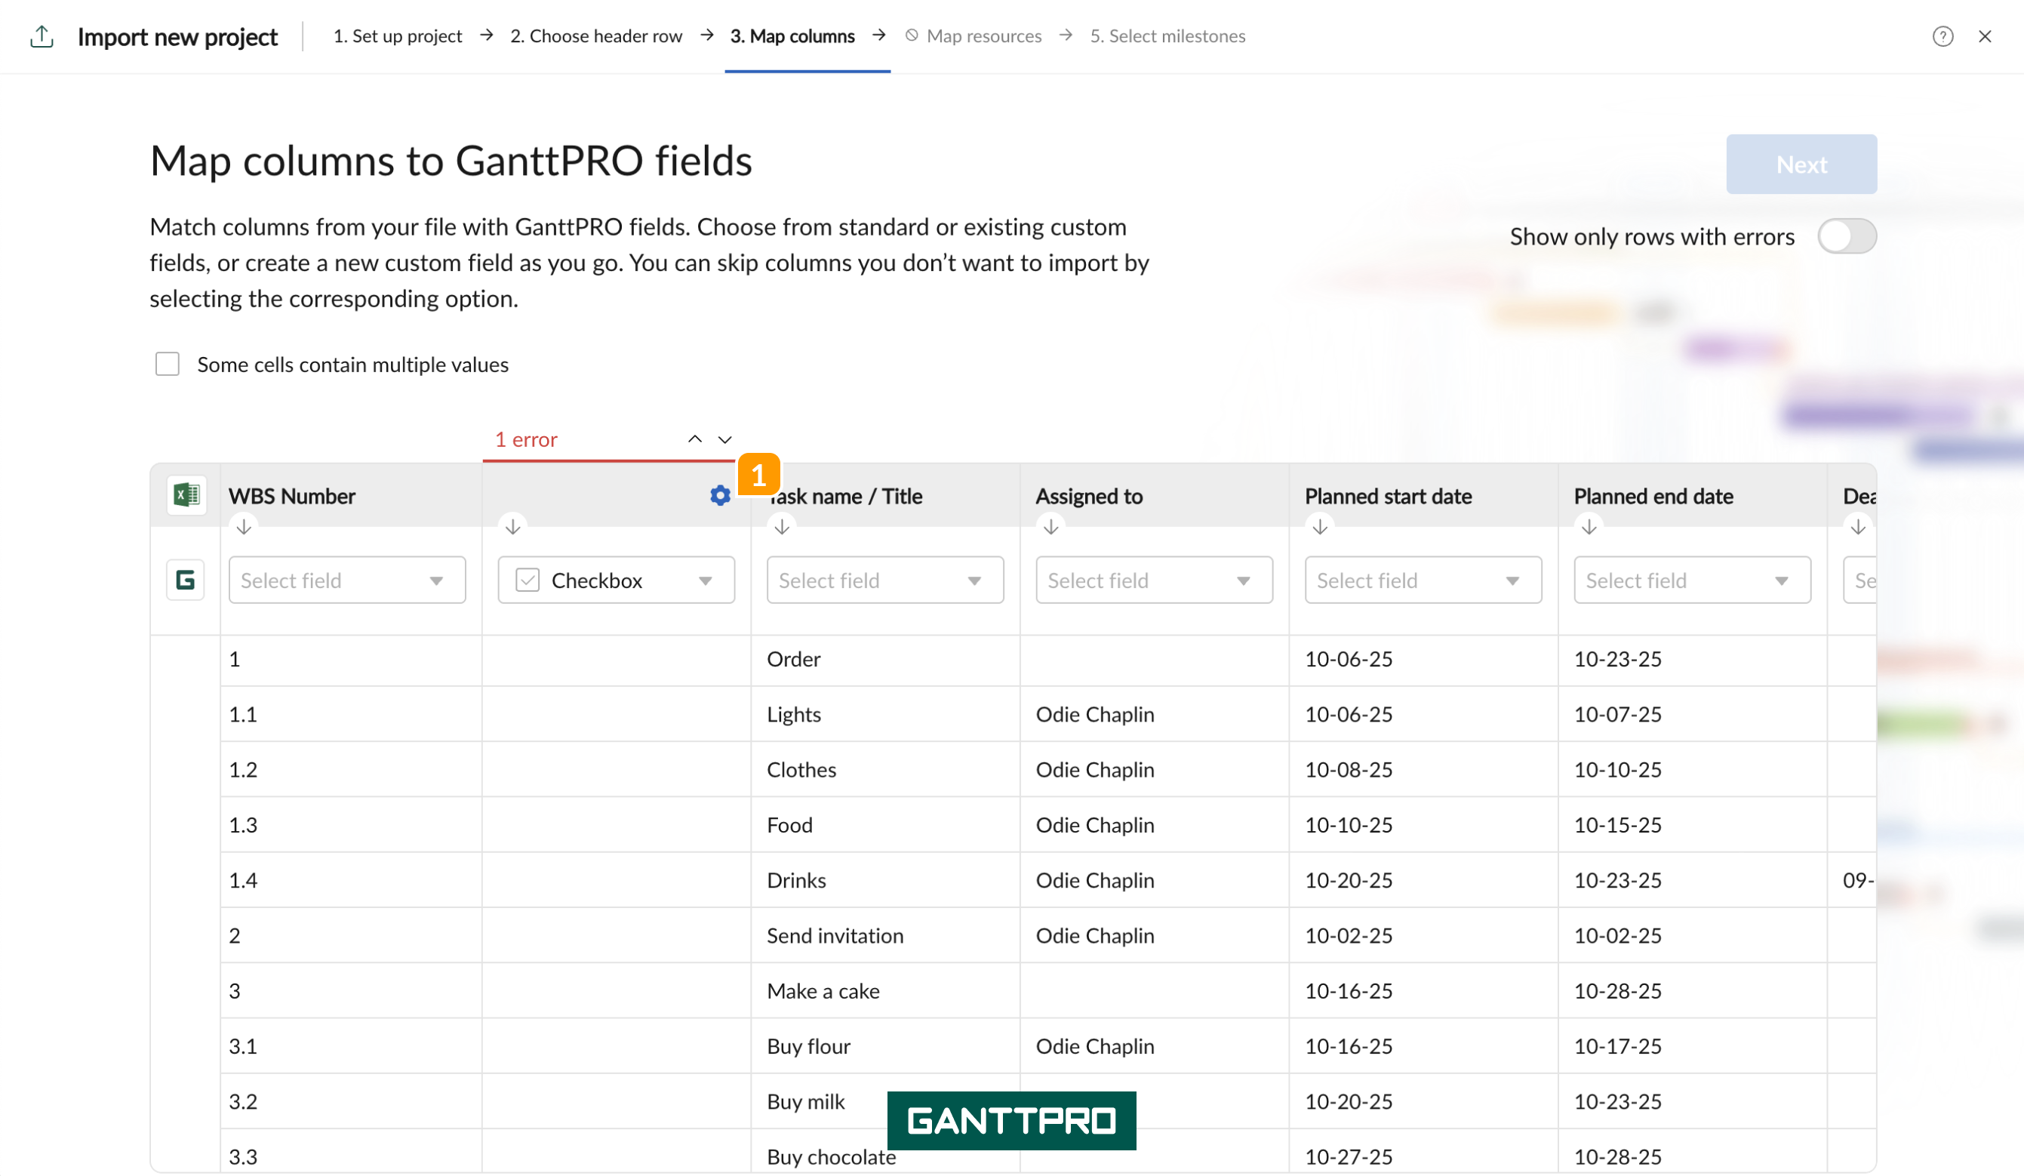Expand Select field dropdown under Assigned to
The image size is (2024, 1176).
point(1154,580)
